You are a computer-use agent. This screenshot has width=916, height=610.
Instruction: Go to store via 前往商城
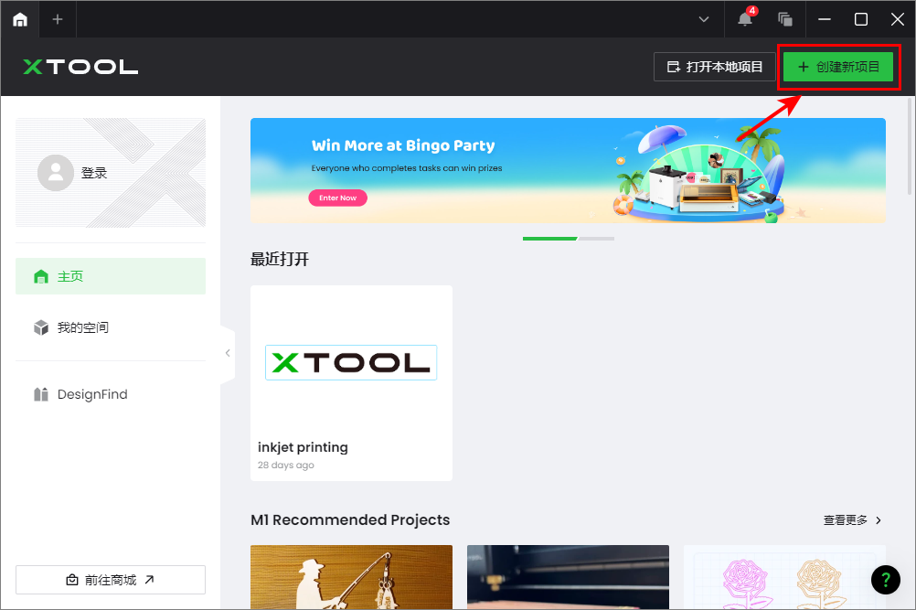[x=111, y=580]
